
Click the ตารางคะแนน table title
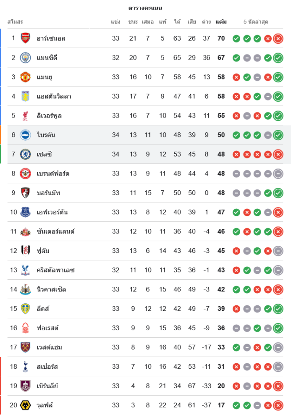[x=145, y=8]
